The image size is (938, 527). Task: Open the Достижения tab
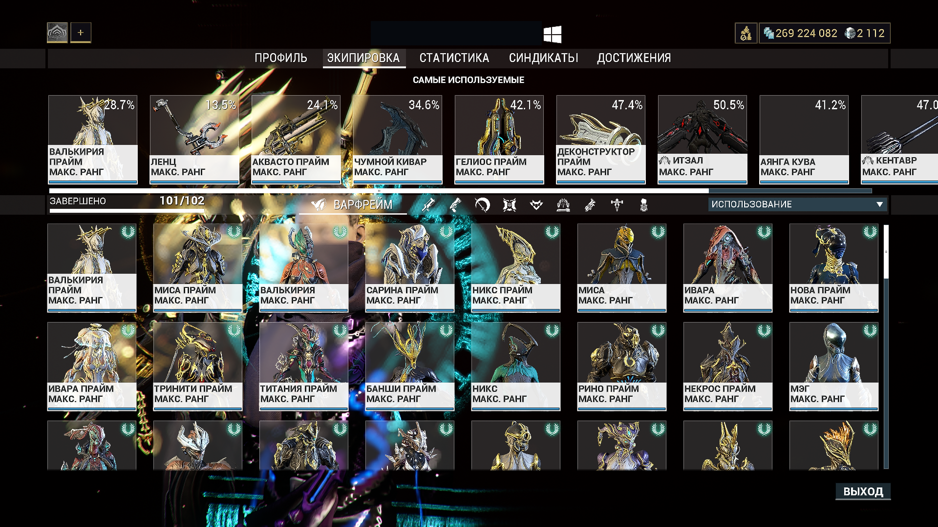coord(634,58)
